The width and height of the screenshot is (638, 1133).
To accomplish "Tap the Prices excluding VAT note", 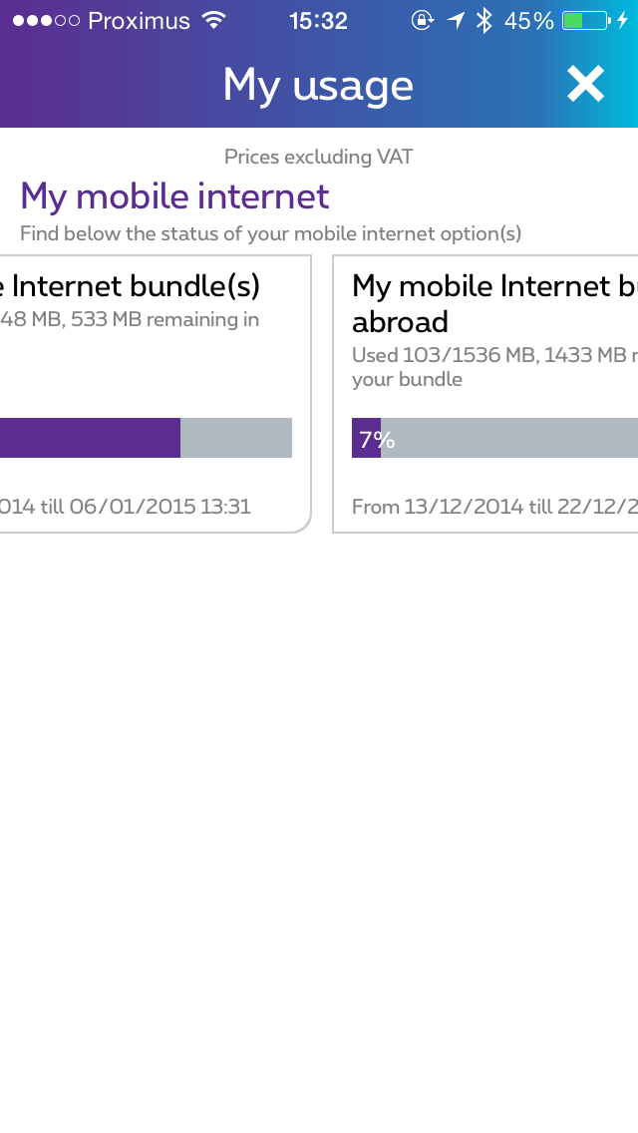I will 318,157.
